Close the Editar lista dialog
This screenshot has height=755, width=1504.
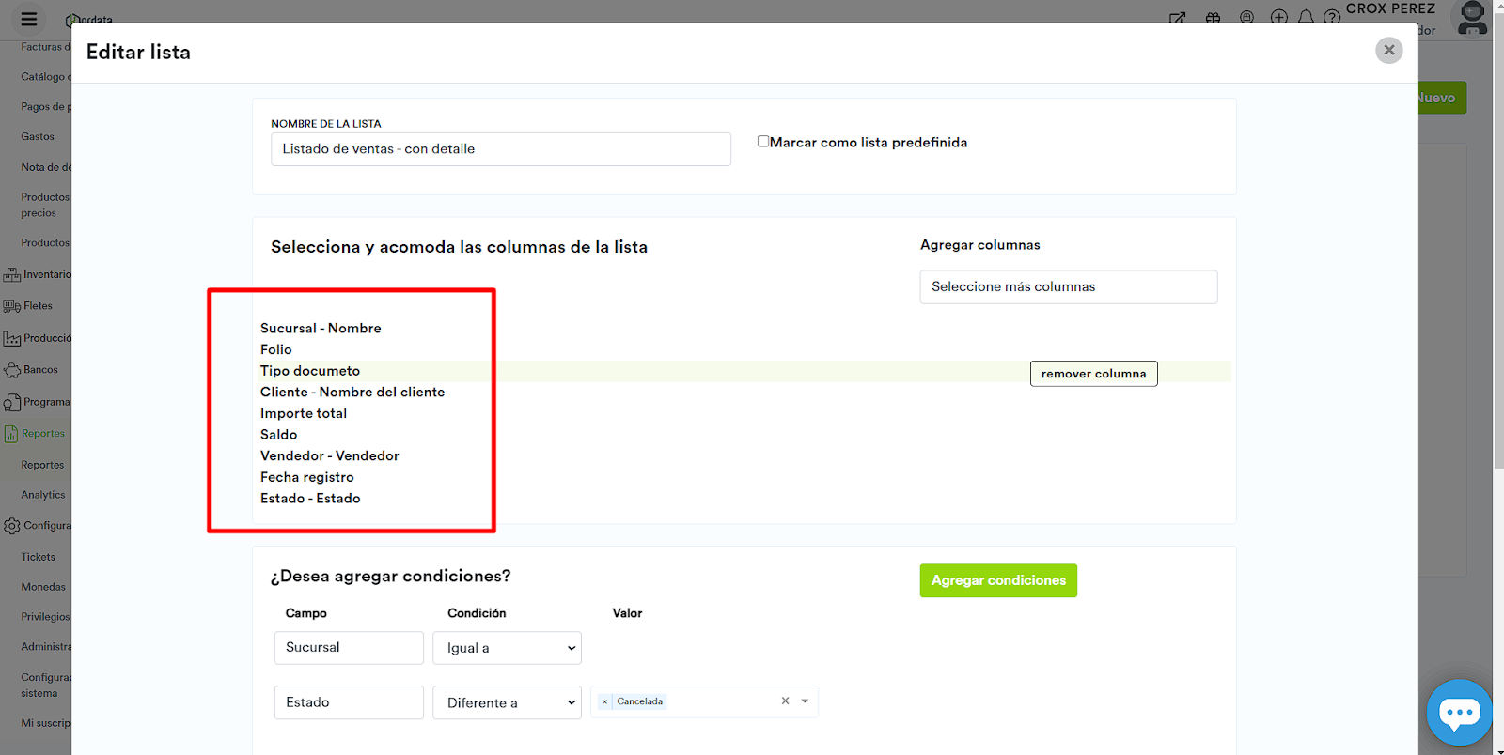coord(1388,51)
